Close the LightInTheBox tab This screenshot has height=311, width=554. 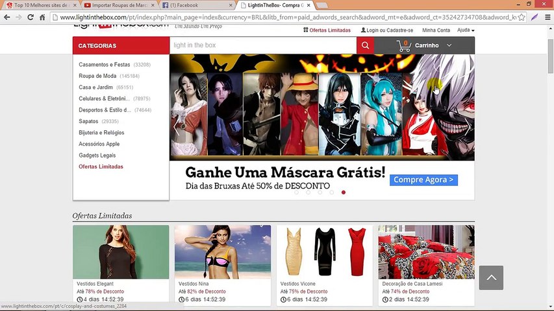[x=308, y=5]
